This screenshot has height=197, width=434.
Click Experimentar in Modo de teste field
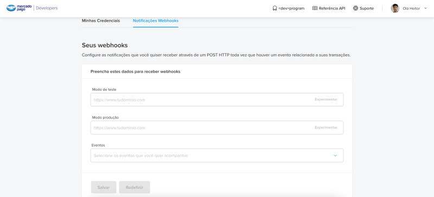point(326,99)
